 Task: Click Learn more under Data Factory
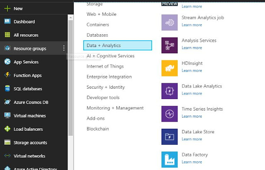click(x=192, y=162)
